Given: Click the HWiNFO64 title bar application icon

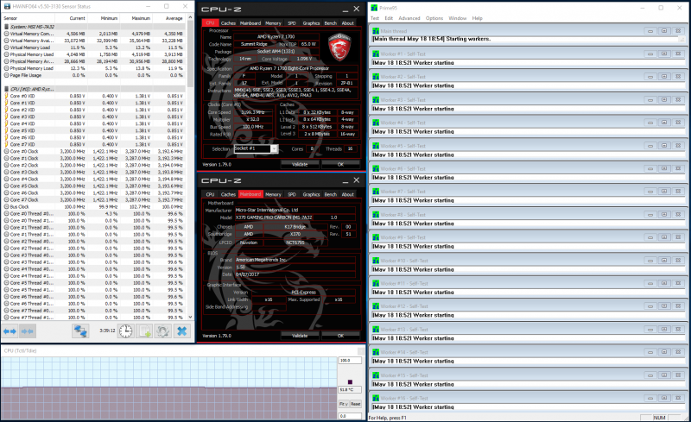Looking at the screenshot, I should pyautogui.click(x=7, y=6).
